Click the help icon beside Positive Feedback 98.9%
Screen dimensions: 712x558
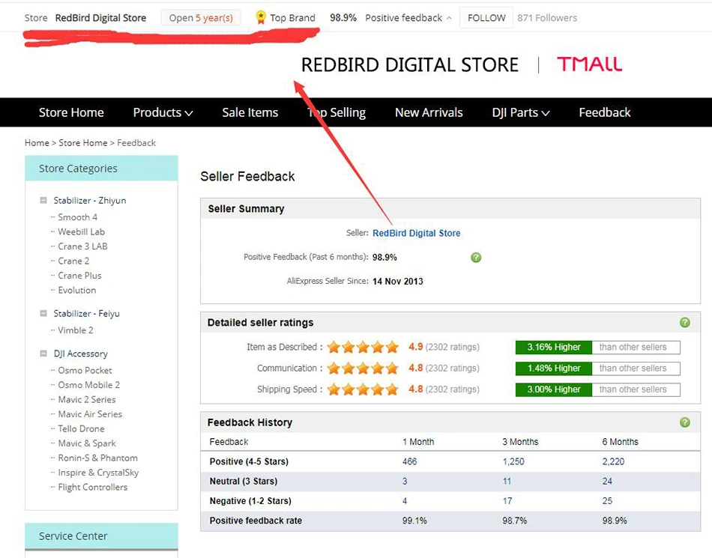point(476,258)
